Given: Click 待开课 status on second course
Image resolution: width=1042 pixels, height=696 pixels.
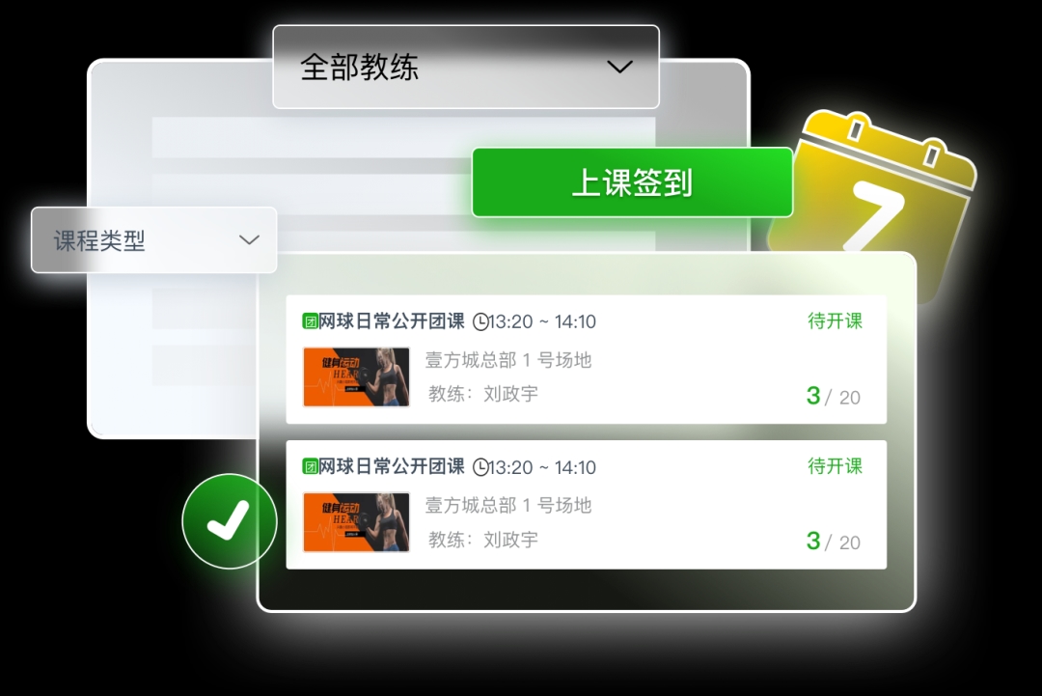Looking at the screenshot, I should coord(835,466).
